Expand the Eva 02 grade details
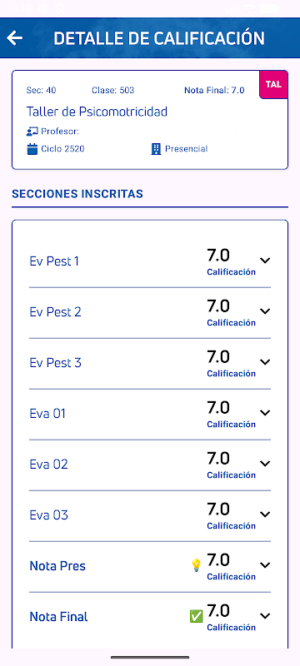 (265, 464)
